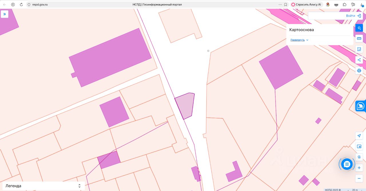The height and width of the screenshot is (191, 366).
Task: Open the Yandex home button
Action: point(13,5)
